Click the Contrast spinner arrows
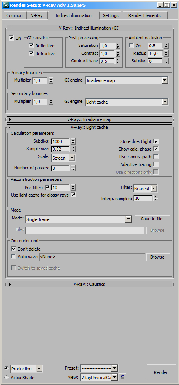This screenshot has width=179, height=385. point(118,53)
